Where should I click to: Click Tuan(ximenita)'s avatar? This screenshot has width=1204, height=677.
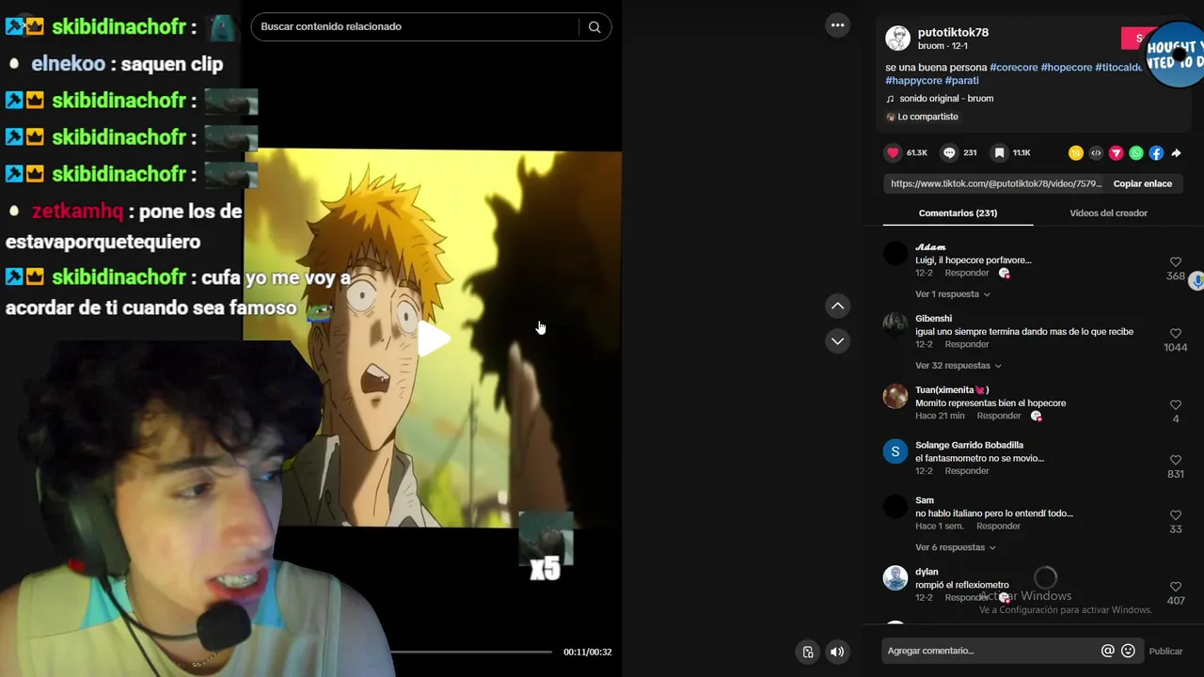pyautogui.click(x=895, y=397)
